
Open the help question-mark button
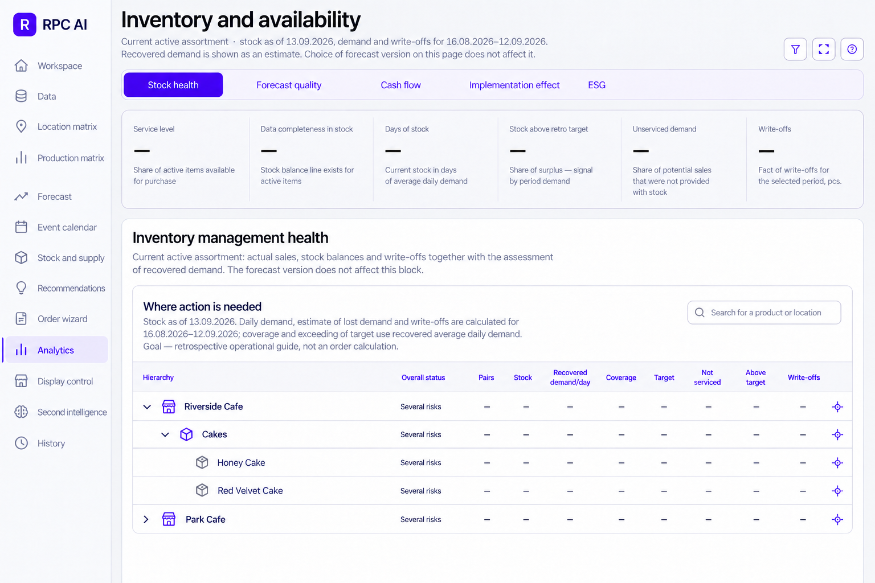pos(852,50)
